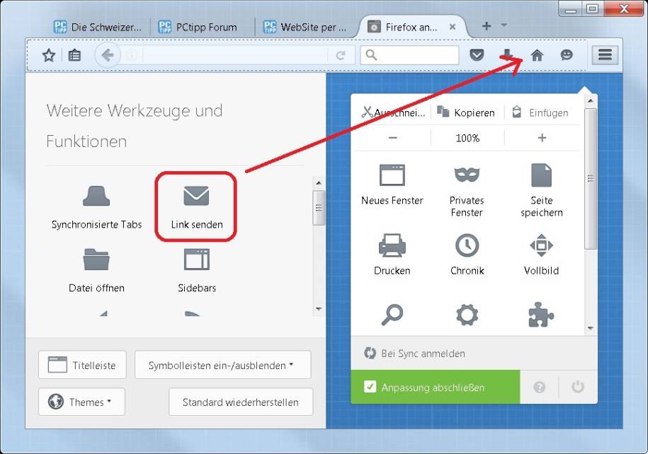
Task: Click the gear settings icon
Action: click(x=466, y=315)
